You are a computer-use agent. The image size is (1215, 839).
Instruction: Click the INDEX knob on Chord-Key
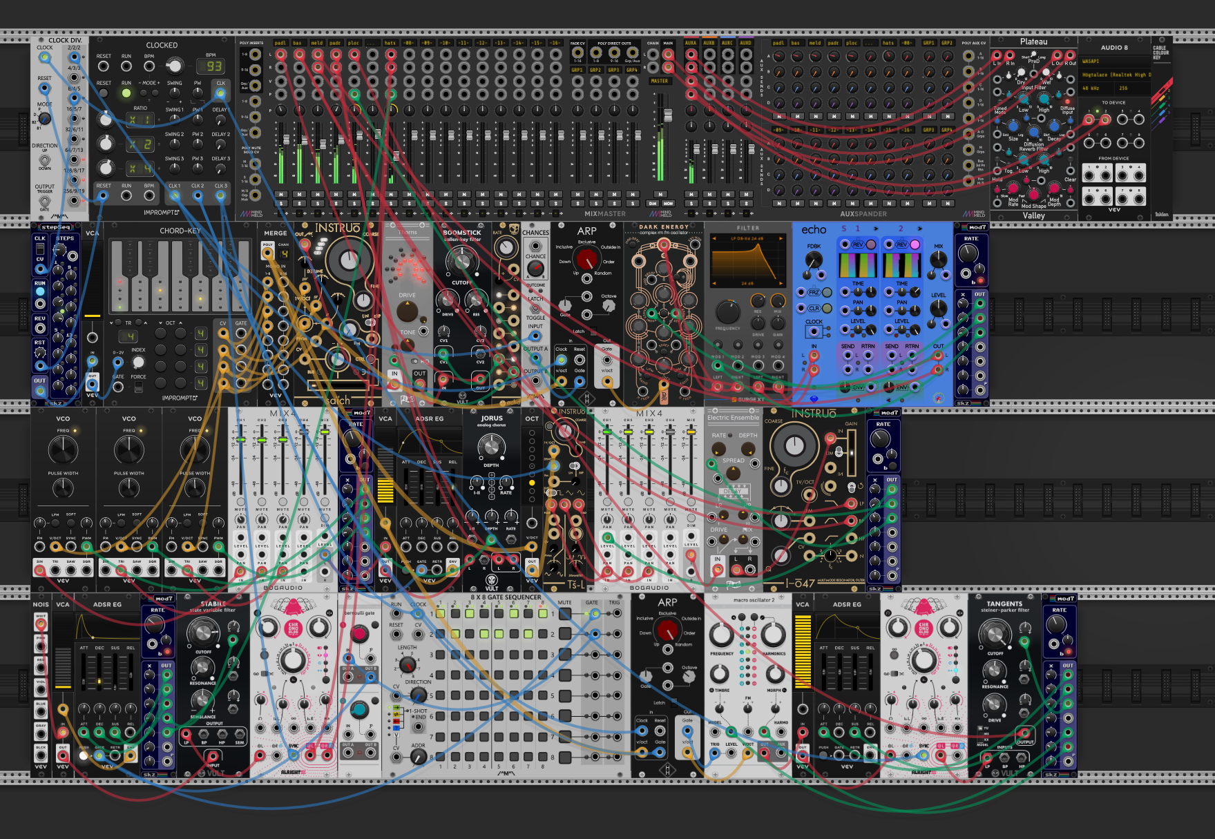coord(138,363)
